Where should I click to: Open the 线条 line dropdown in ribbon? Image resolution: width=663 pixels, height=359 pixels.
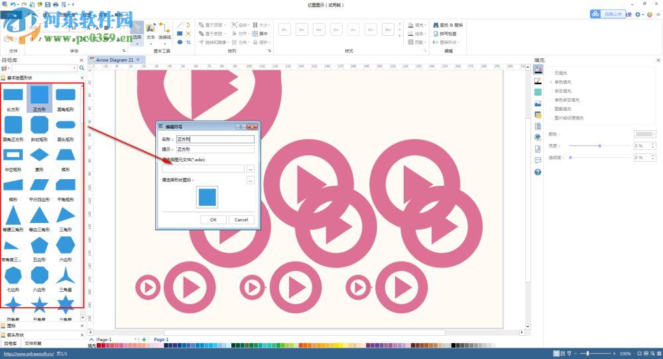pyautogui.click(x=417, y=33)
